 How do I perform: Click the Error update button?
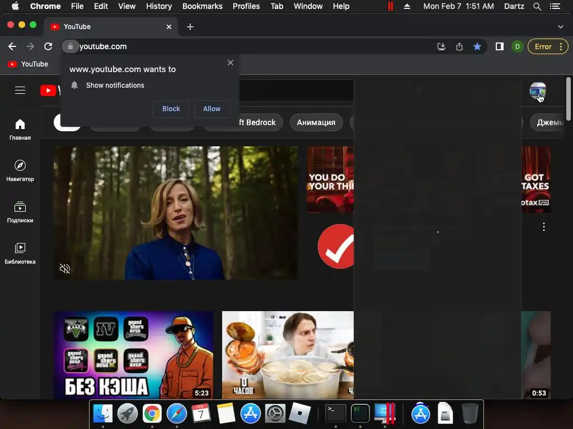[543, 46]
